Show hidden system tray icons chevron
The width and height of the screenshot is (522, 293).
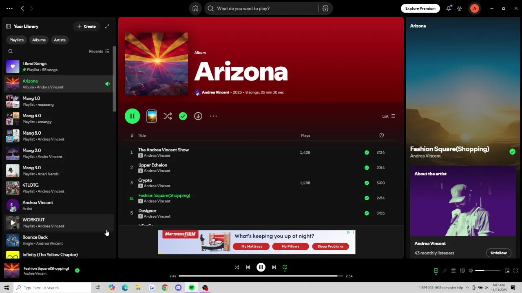(x=467, y=288)
